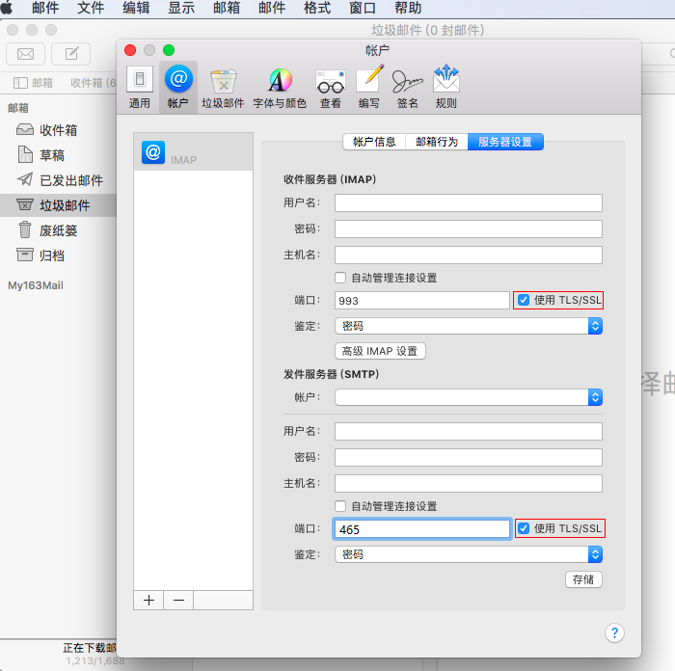Click the plus button to add account
This screenshot has height=671, width=675.
(x=148, y=600)
